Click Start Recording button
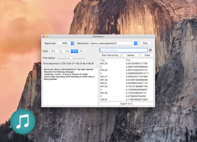The width and height of the screenshot is (197, 142). click(110, 55)
